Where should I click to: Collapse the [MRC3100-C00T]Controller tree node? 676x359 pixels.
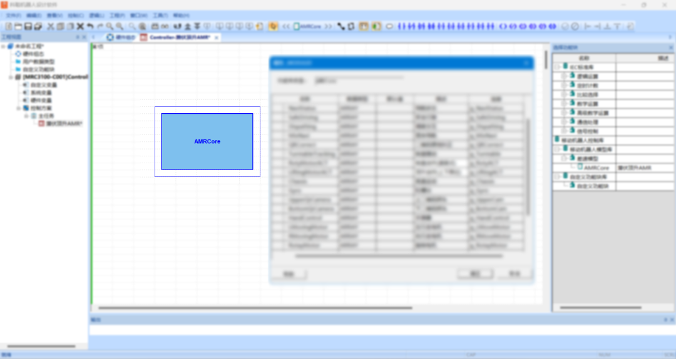[x=11, y=77]
